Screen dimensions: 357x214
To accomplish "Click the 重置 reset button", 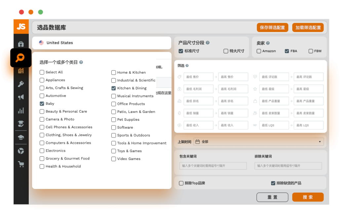I will [x=272, y=197].
